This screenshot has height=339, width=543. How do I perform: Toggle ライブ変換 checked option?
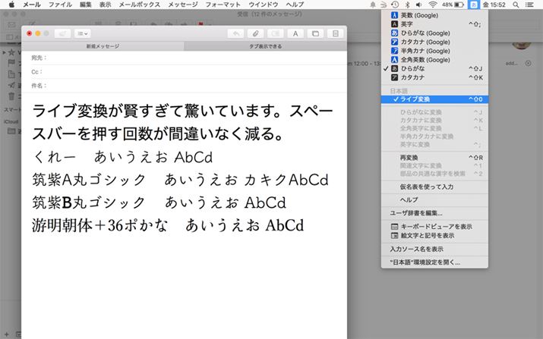[427, 99]
